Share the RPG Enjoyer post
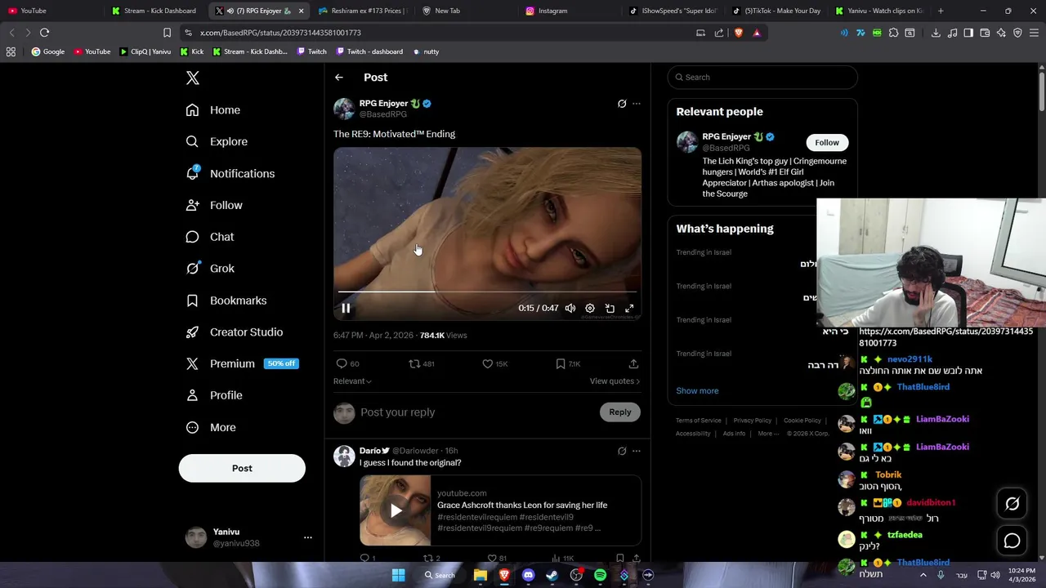 click(x=633, y=363)
